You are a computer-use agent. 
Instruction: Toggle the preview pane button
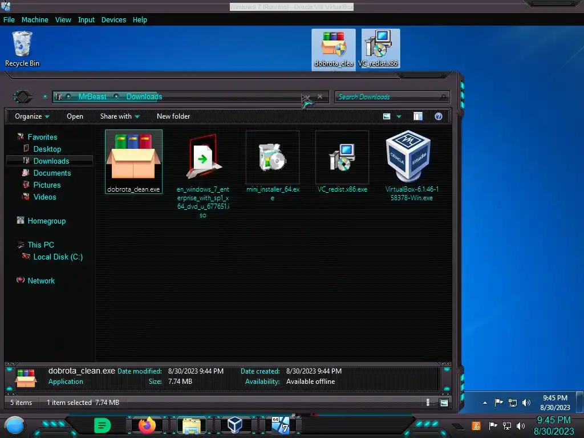click(418, 116)
